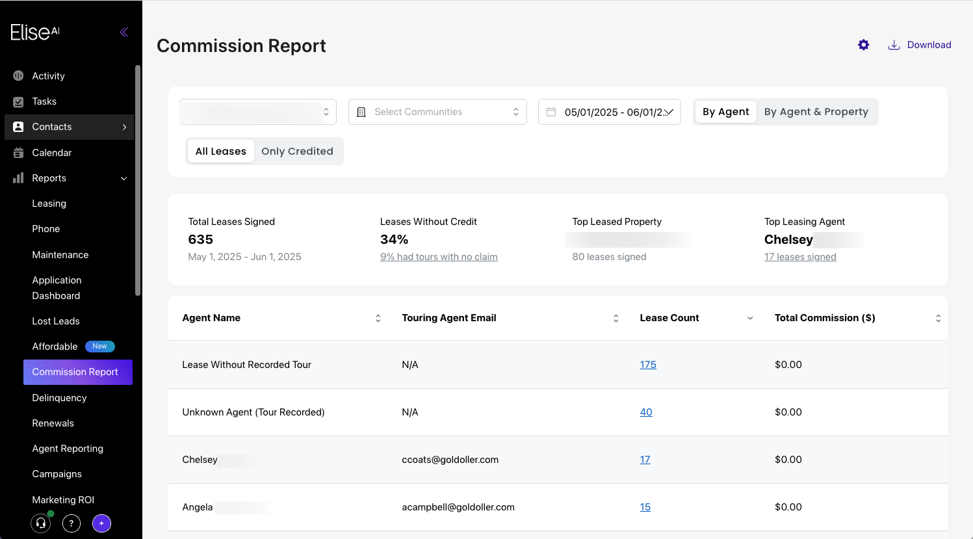
Task: Open the Select Communities dropdown
Action: (x=437, y=112)
